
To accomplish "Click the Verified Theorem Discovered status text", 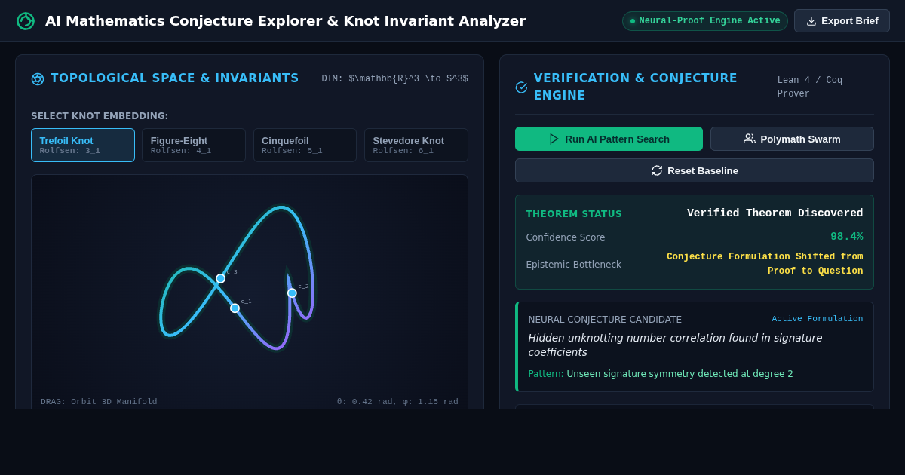I will [775, 213].
